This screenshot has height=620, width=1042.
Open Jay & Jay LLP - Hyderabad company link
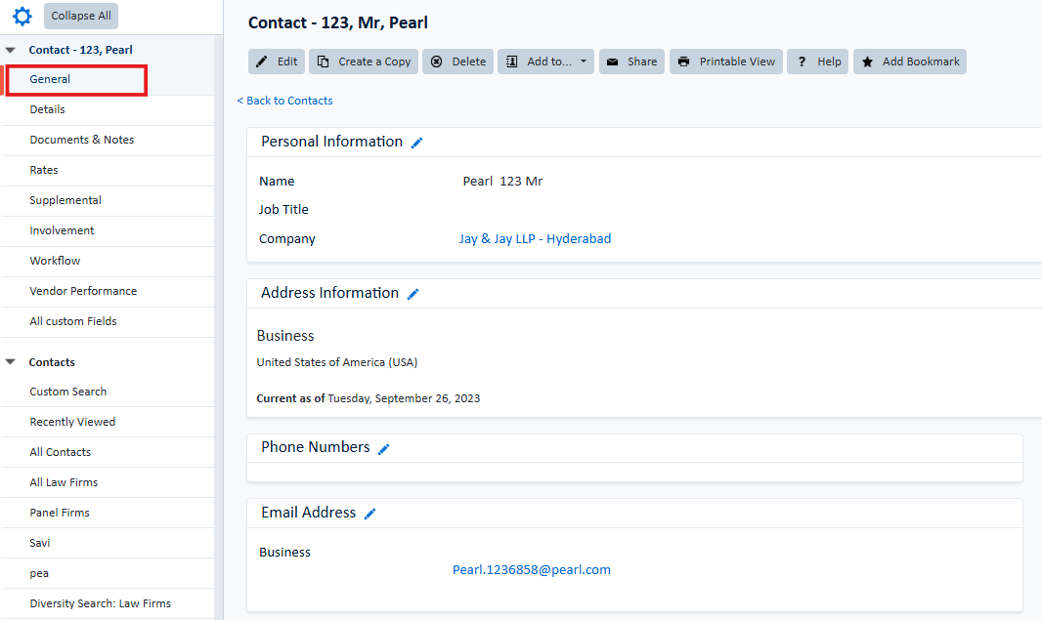(535, 239)
